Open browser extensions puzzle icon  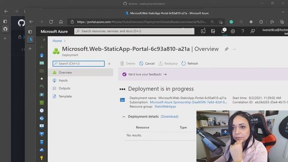(261, 22)
